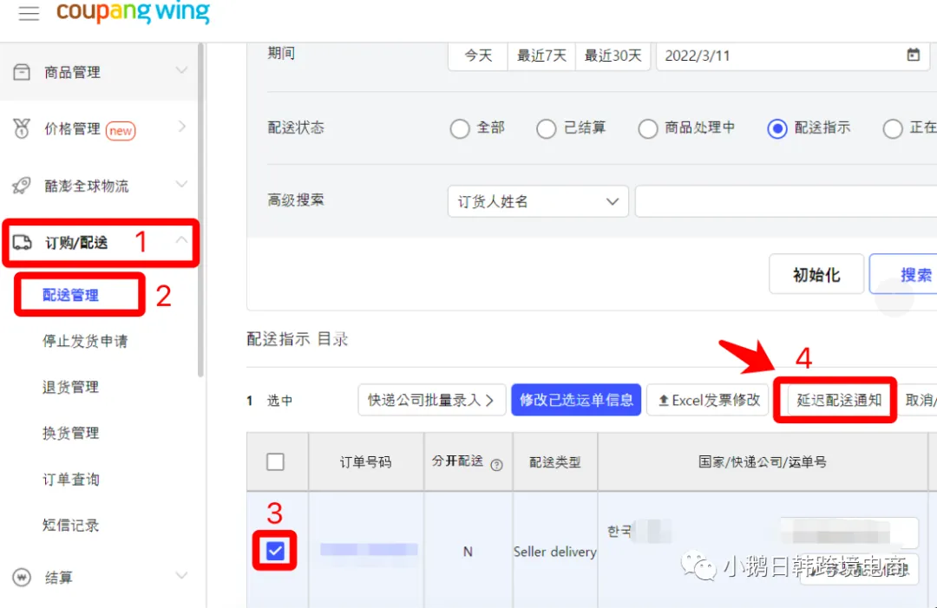937x608 pixels.
Task: Select the 已结算 radio button
Action: point(546,128)
